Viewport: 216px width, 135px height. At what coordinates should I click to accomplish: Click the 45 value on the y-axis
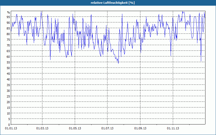point(8,73)
